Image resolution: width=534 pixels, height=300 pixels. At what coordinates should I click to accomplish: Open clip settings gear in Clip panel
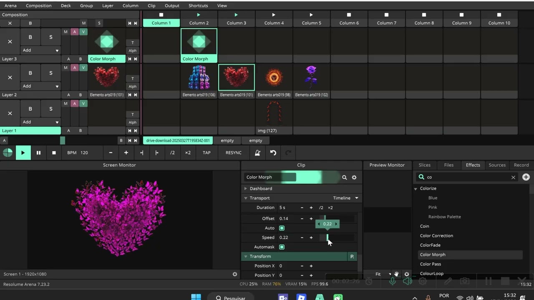pyautogui.click(x=354, y=177)
